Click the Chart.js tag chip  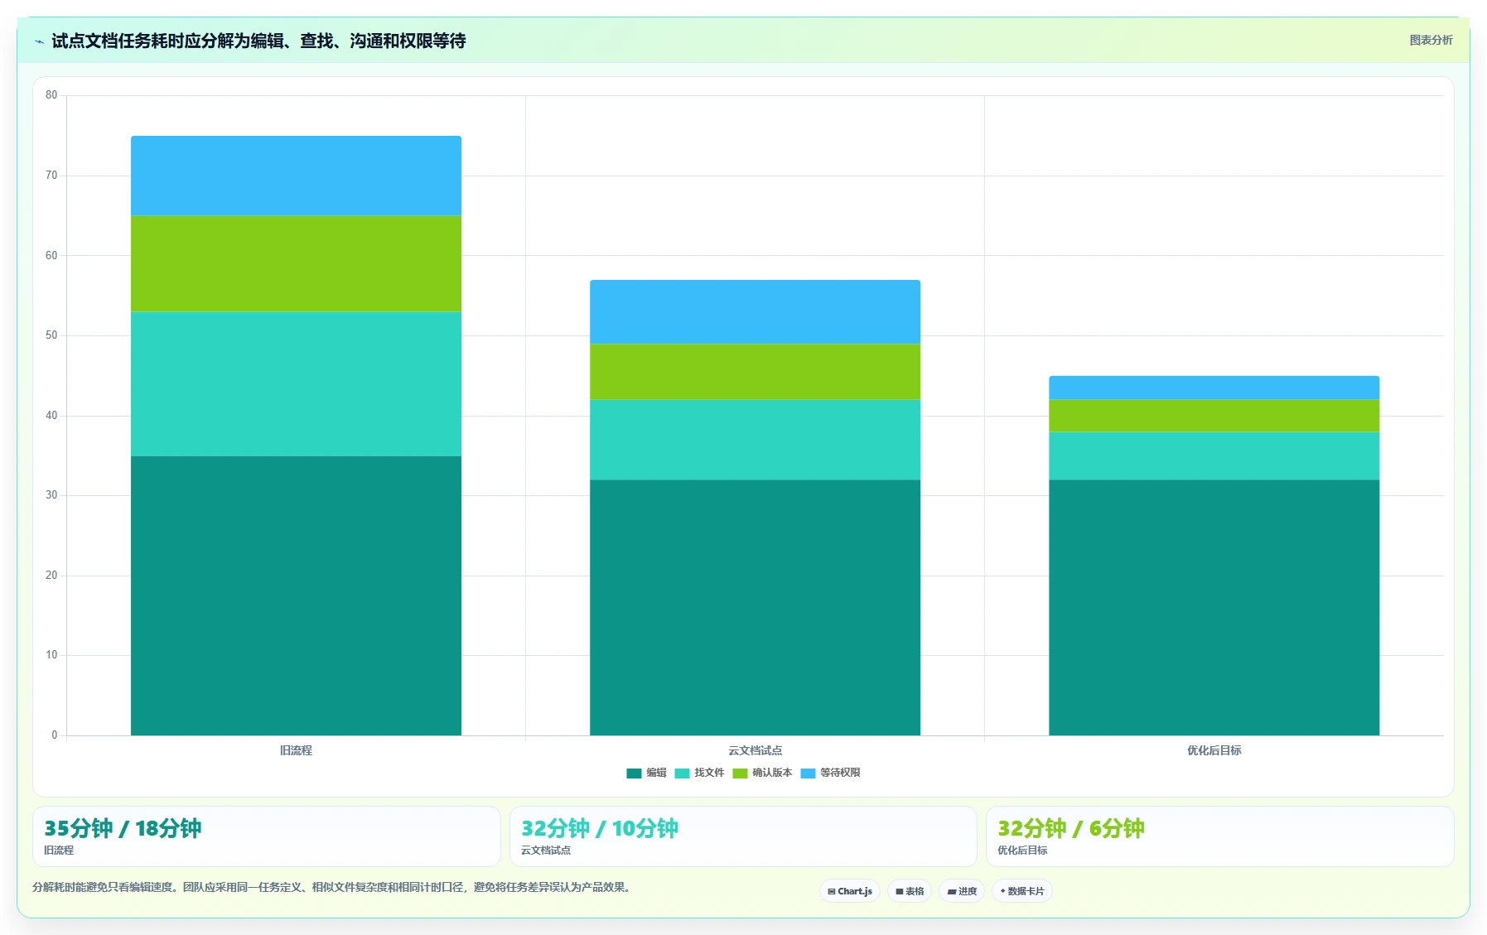coord(850,891)
